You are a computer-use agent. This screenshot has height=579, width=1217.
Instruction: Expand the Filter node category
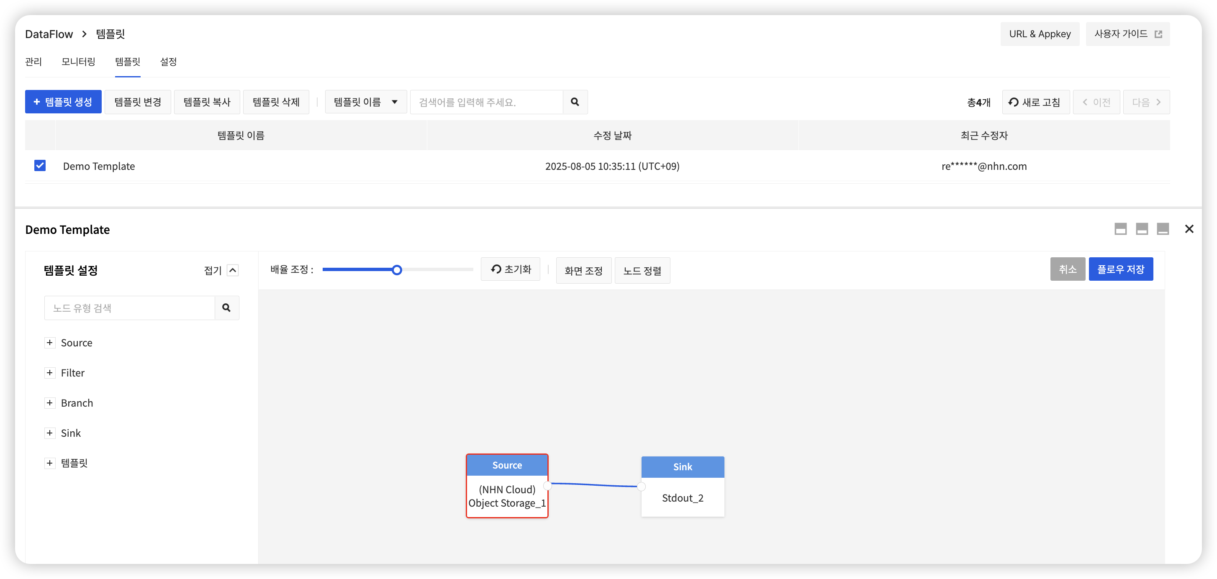(x=50, y=373)
